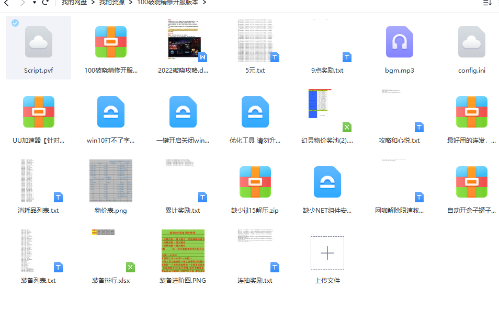Click the 上传文件 upload tile
The image size is (499, 311).
[327, 253]
